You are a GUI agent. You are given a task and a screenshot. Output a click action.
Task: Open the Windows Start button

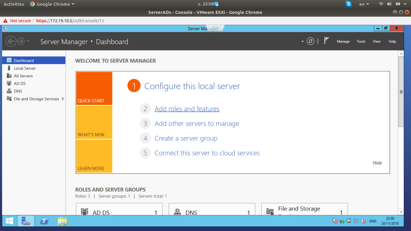point(9,221)
